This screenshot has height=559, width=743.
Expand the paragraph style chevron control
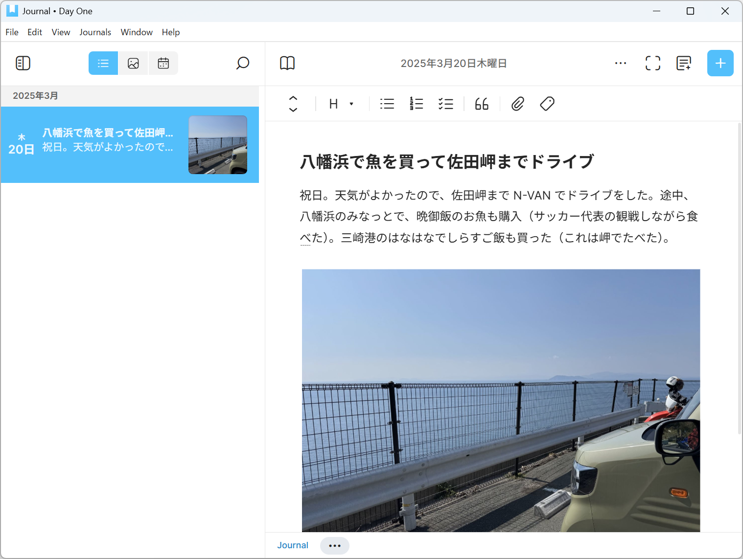pyautogui.click(x=292, y=103)
